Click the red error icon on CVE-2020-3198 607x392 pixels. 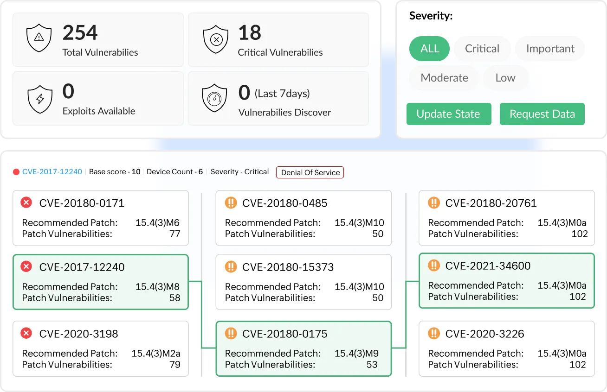click(26, 333)
